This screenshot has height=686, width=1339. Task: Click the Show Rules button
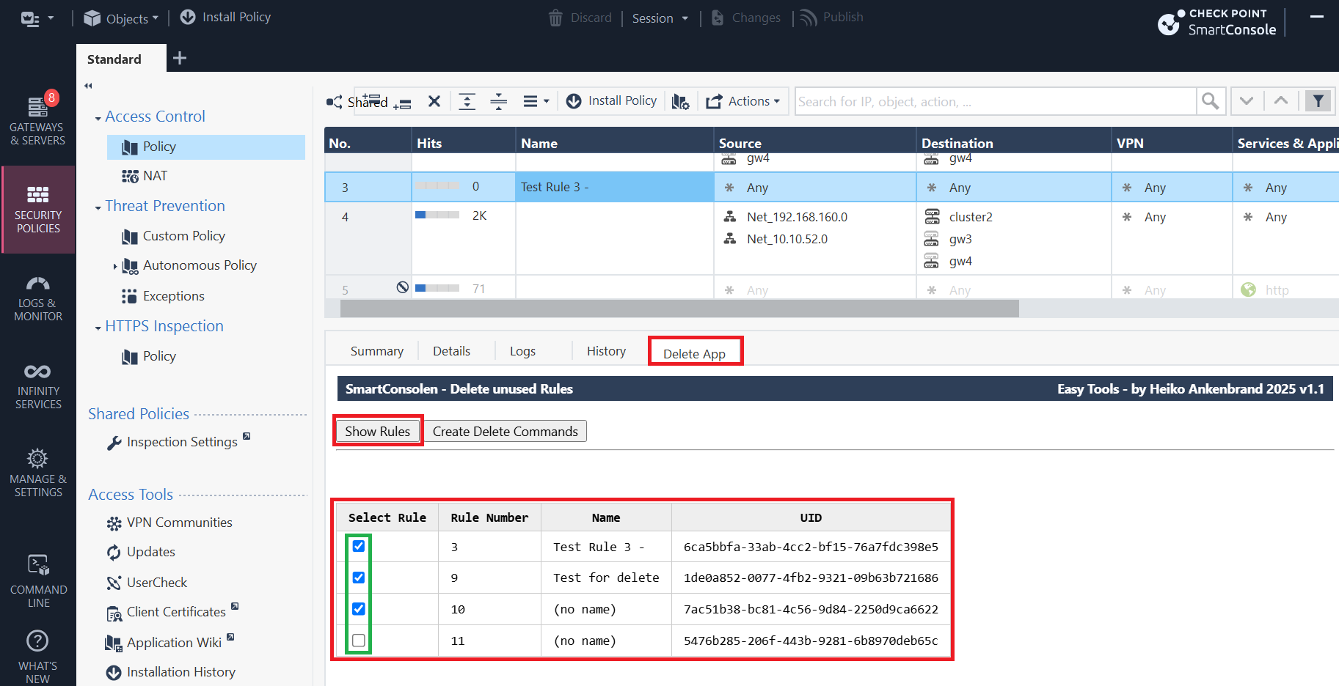378,431
